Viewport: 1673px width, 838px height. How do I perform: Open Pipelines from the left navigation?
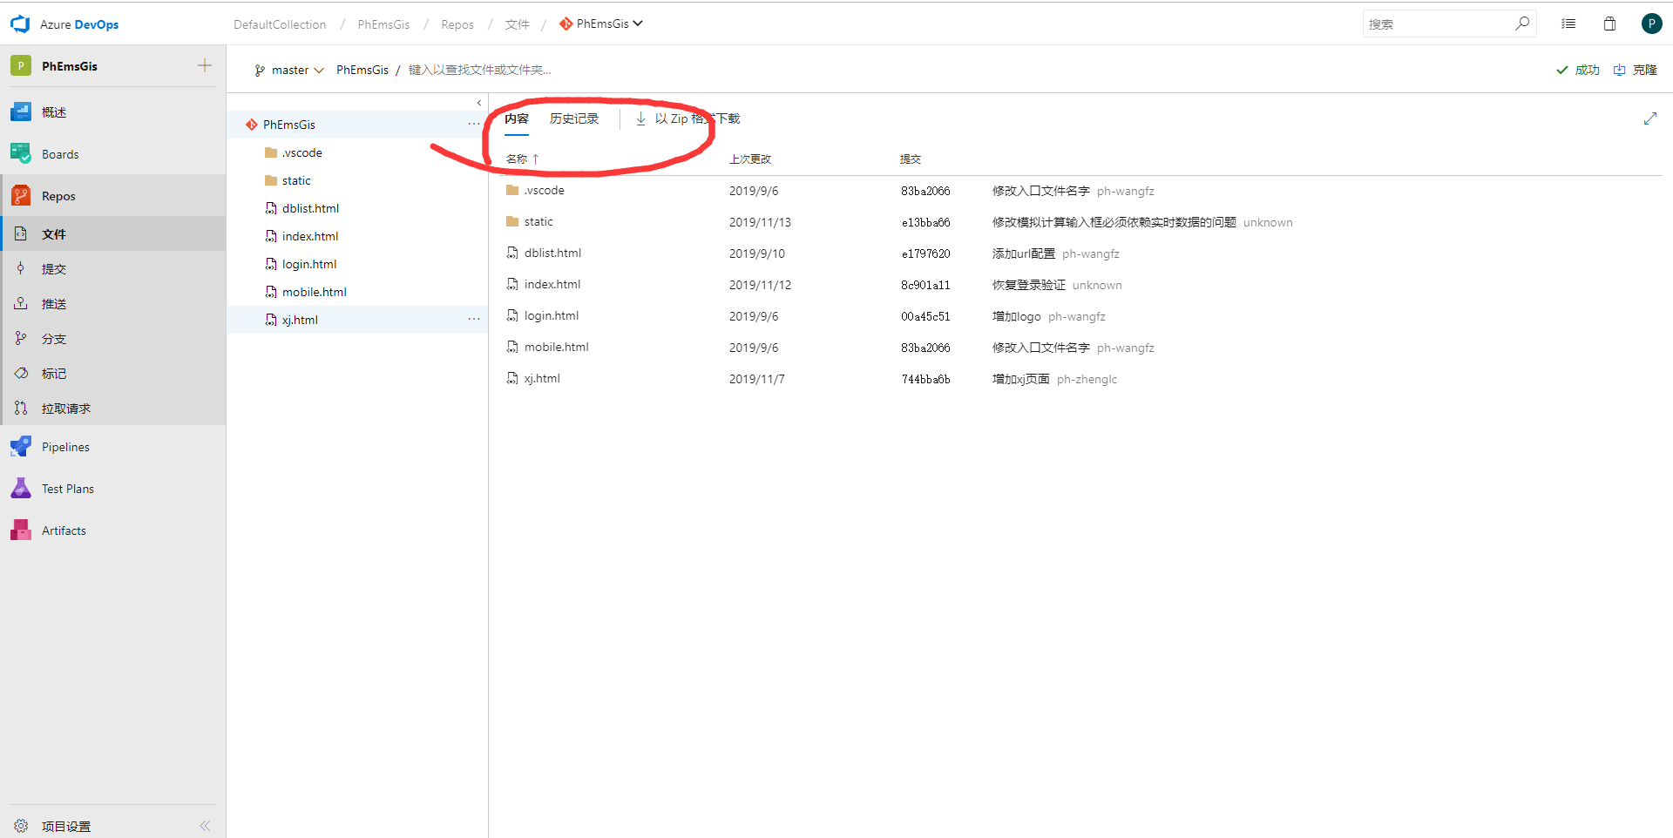point(65,447)
